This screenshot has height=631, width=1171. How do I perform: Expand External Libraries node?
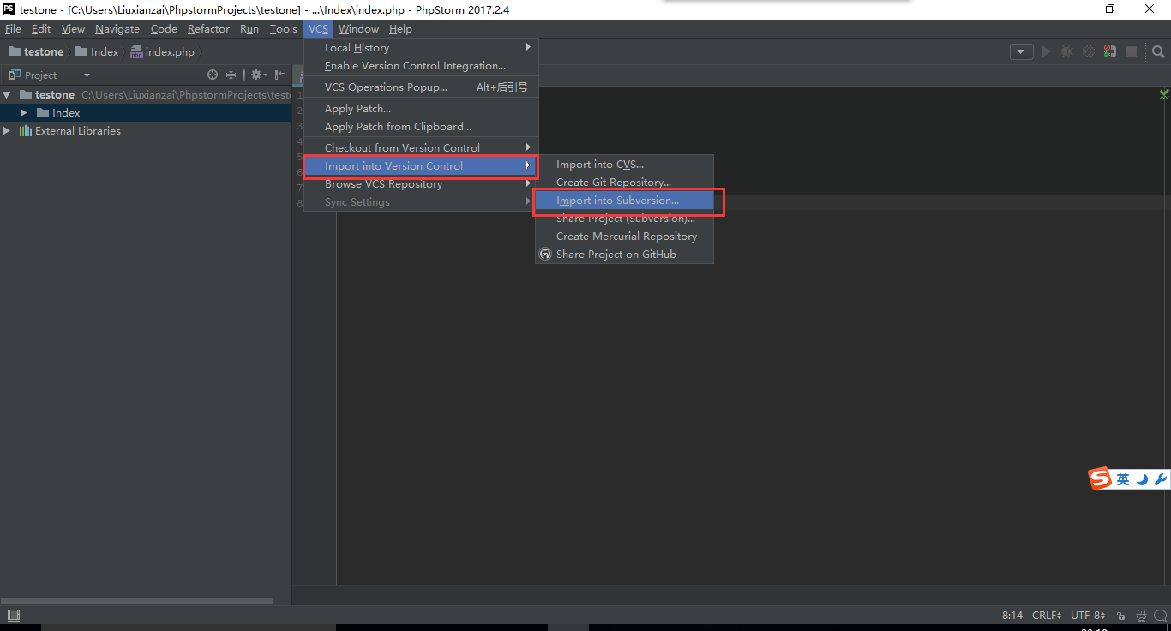[x=8, y=131]
